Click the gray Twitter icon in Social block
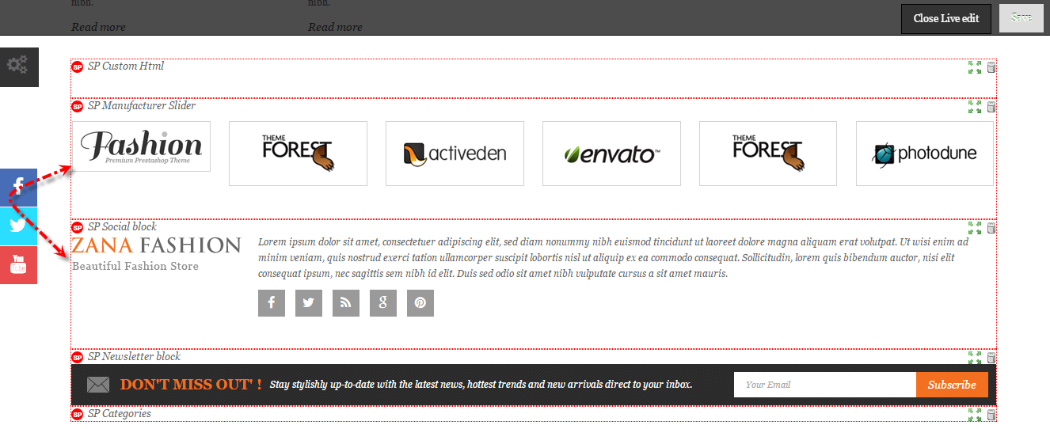The height and width of the screenshot is (429, 1050). point(309,303)
